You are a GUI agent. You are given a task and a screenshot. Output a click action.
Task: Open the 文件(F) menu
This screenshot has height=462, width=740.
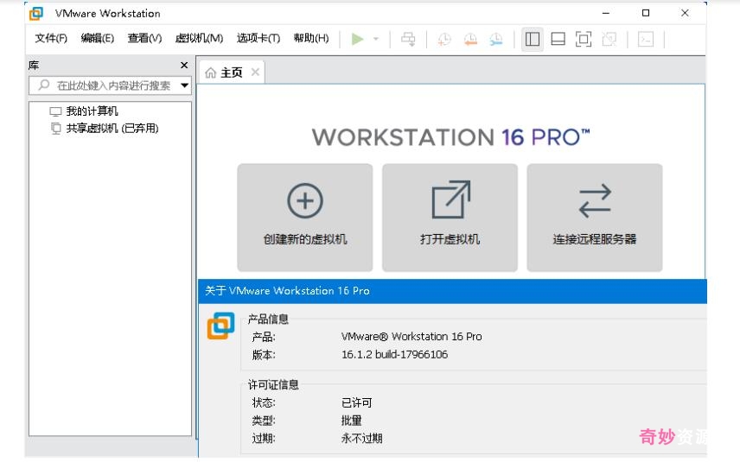51,38
